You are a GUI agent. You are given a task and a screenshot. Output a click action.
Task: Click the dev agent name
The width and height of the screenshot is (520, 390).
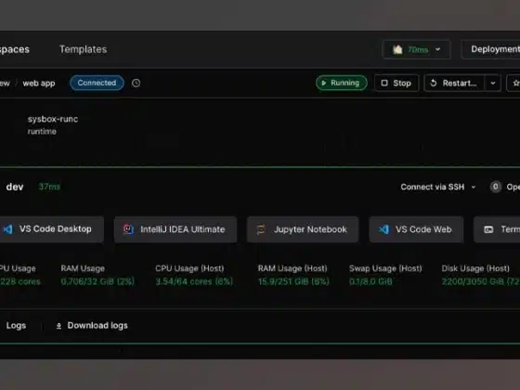15,187
